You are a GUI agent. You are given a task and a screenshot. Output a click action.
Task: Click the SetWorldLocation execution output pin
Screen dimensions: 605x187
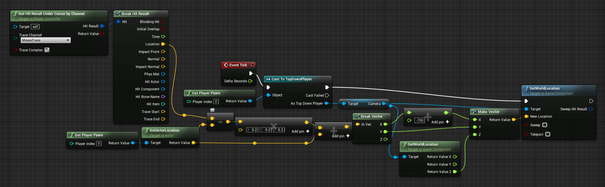[x=591, y=101]
